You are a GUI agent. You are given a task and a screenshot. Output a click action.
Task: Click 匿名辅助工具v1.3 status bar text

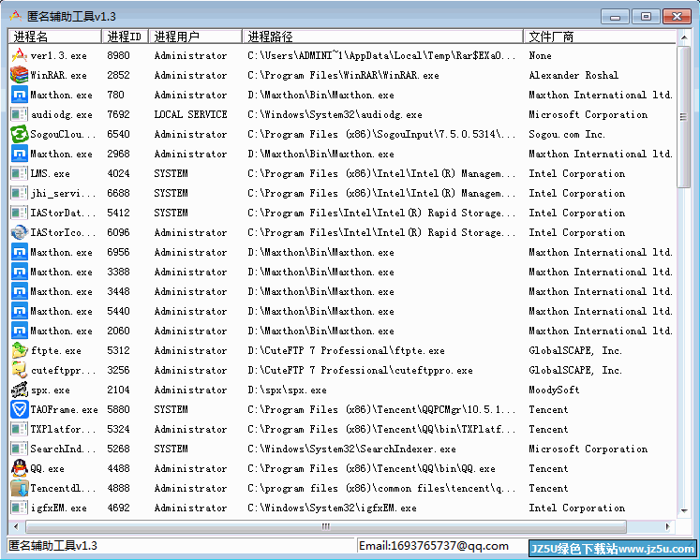point(53,546)
